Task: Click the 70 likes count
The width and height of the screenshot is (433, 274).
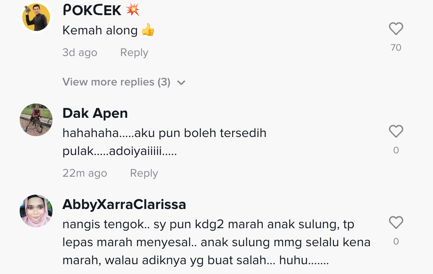Action: point(396,47)
